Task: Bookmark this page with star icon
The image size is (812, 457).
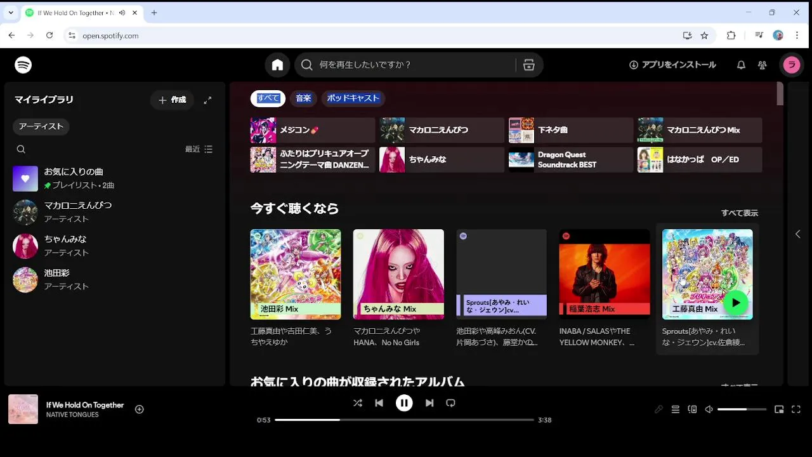Action: [x=704, y=36]
